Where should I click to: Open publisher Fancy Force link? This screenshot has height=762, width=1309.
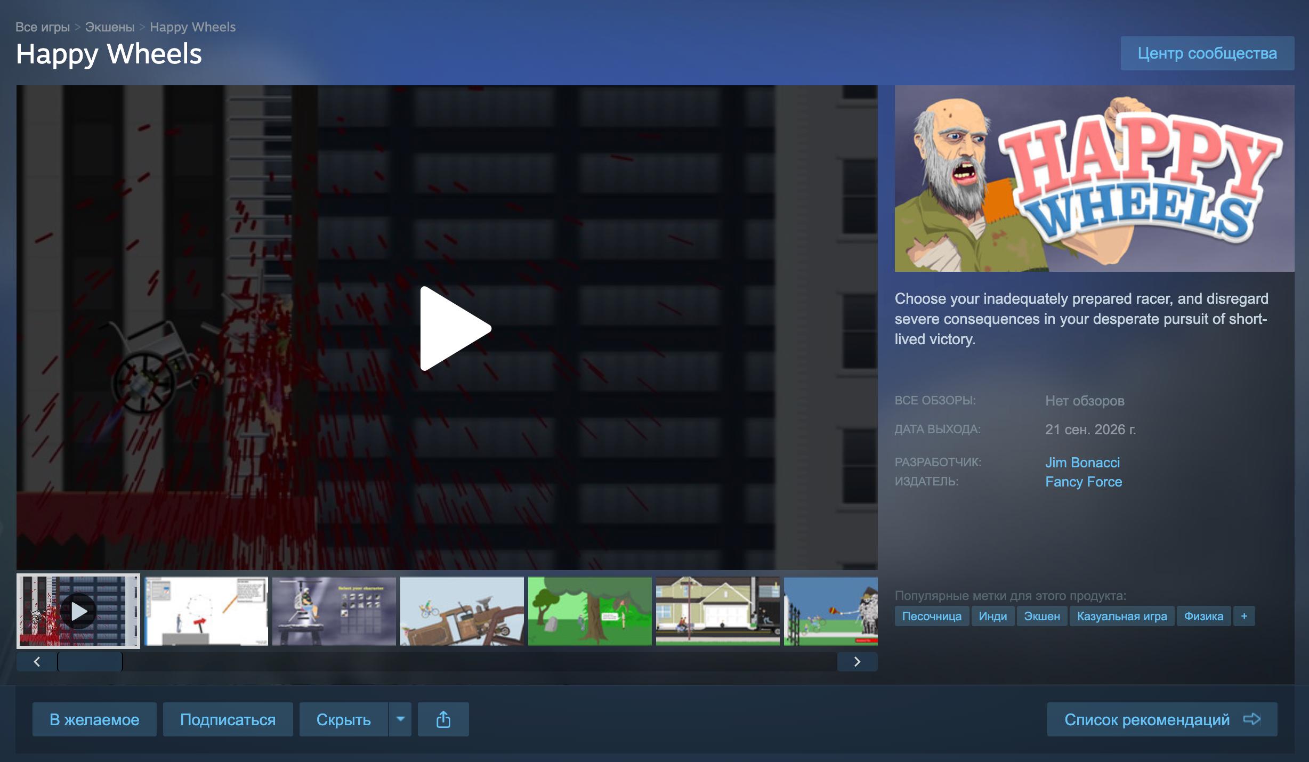point(1084,482)
